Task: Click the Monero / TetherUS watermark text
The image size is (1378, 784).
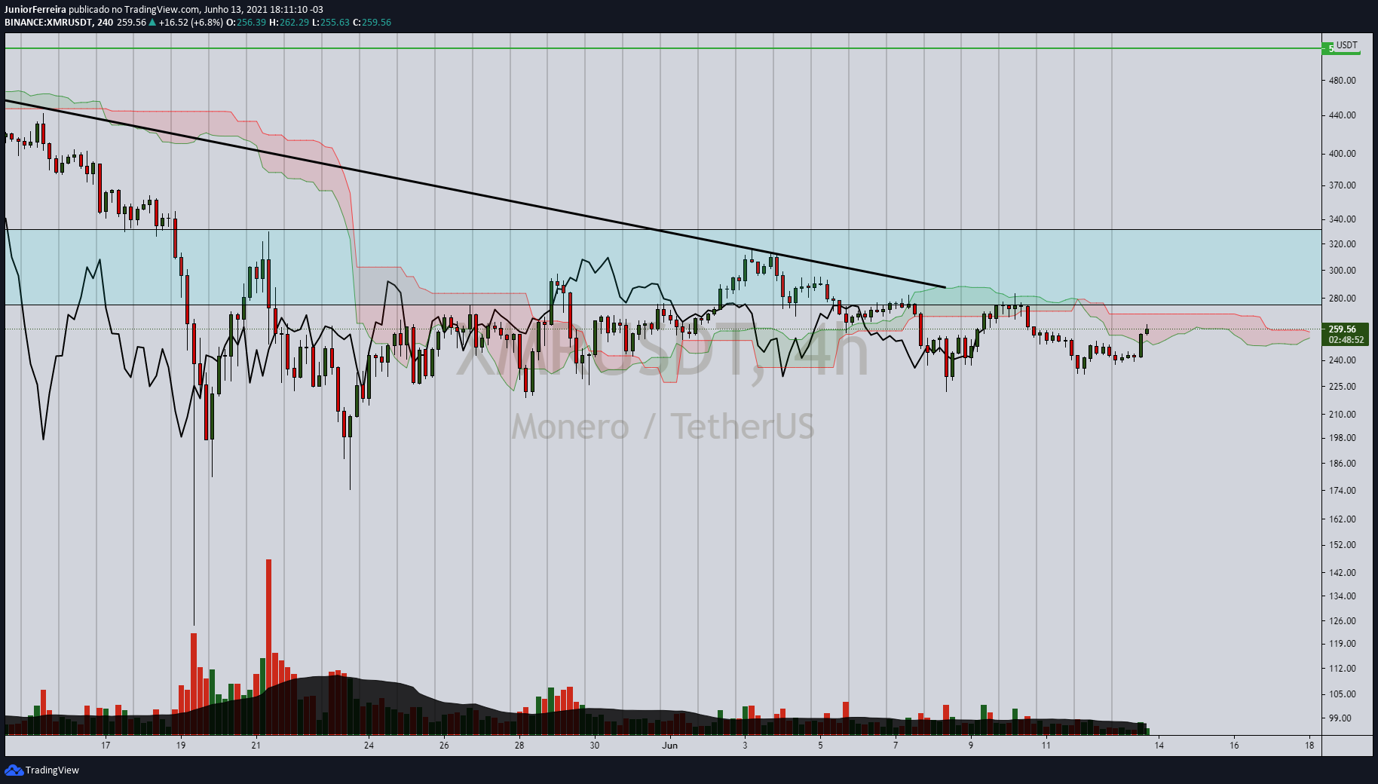Action: click(x=663, y=427)
